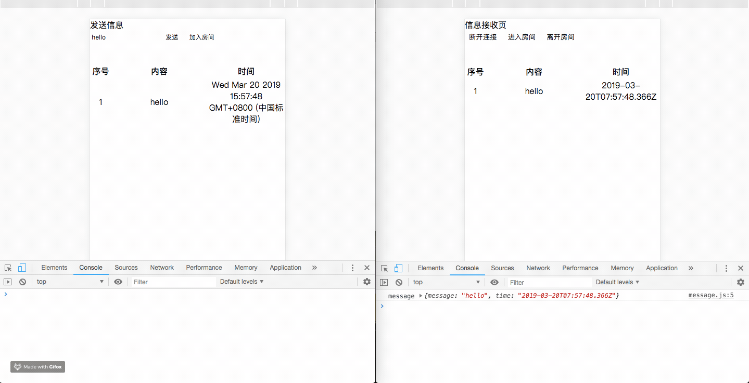Clear console in right DevTools
The width and height of the screenshot is (749, 383).
pyautogui.click(x=399, y=282)
